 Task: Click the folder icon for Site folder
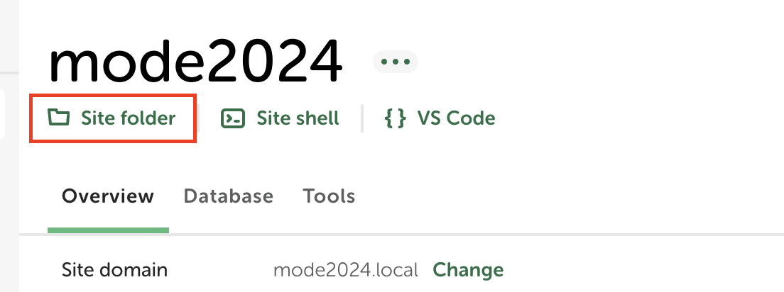pos(59,118)
